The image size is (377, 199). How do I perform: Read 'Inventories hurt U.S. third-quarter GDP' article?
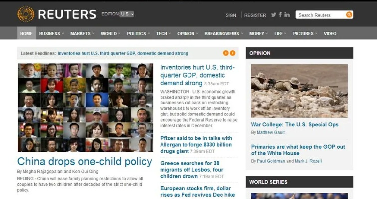tap(197, 75)
